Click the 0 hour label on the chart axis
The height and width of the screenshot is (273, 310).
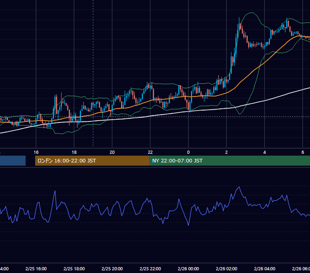(188, 152)
